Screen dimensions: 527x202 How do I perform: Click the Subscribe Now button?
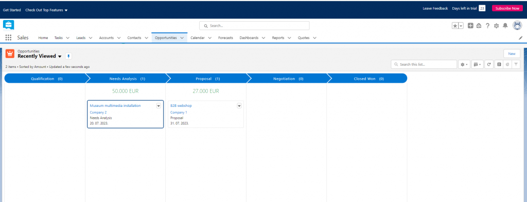507,8
